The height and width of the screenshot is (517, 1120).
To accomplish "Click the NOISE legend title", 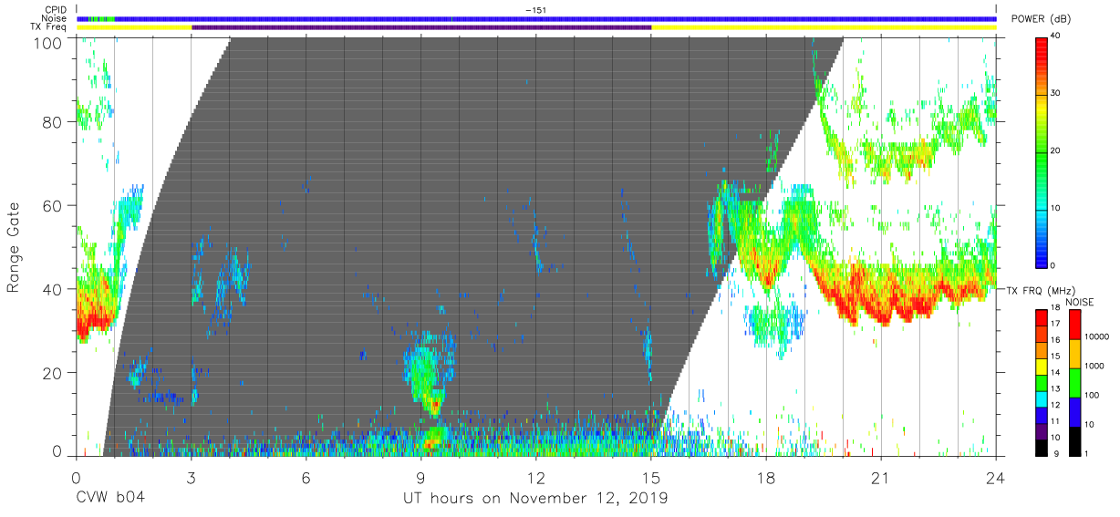I will [1079, 302].
